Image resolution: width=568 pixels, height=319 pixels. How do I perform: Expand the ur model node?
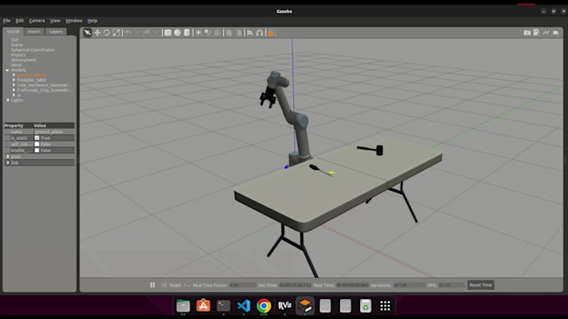14,95
